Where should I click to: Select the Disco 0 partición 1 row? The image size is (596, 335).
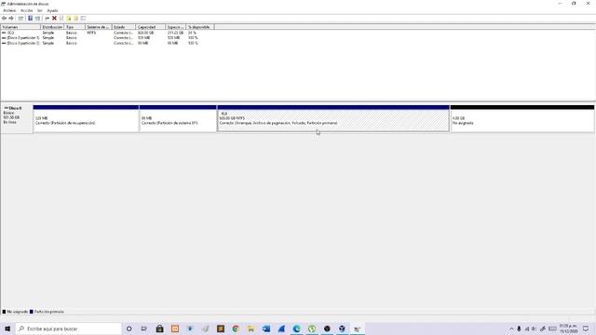[x=107, y=38]
